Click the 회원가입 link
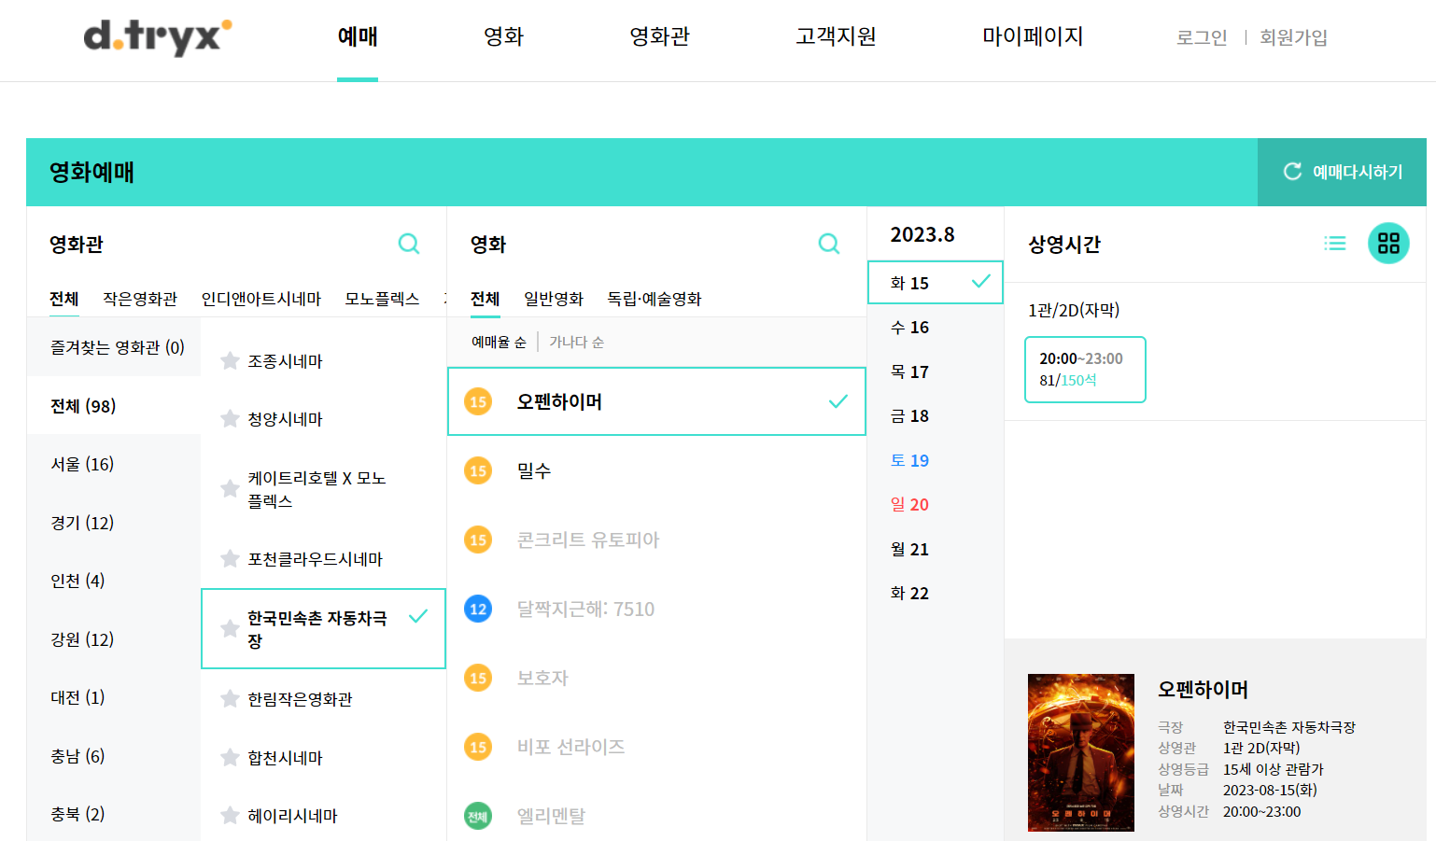The image size is (1436, 841). click(x=1293, y=37)
